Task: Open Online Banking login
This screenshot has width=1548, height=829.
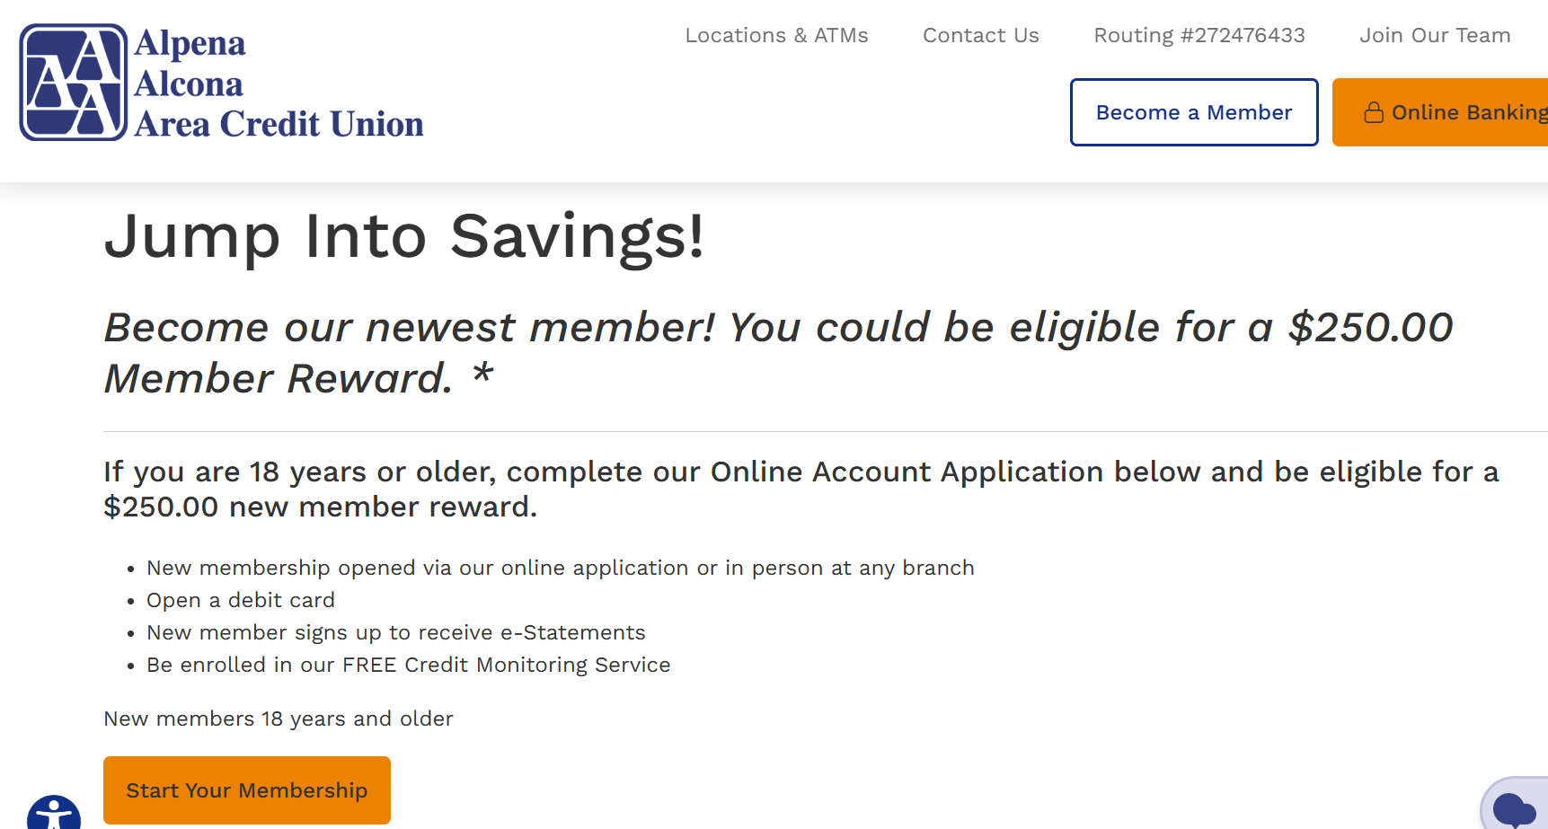Action: (x=1440, y=112)
